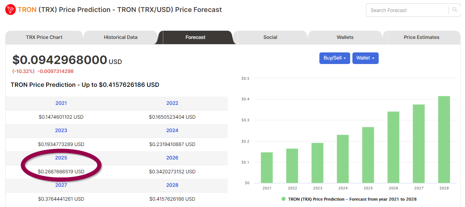Viewport: 465px width, 207px height.
Task: Click the 2027 year link
Action: [x=61, y=185]
